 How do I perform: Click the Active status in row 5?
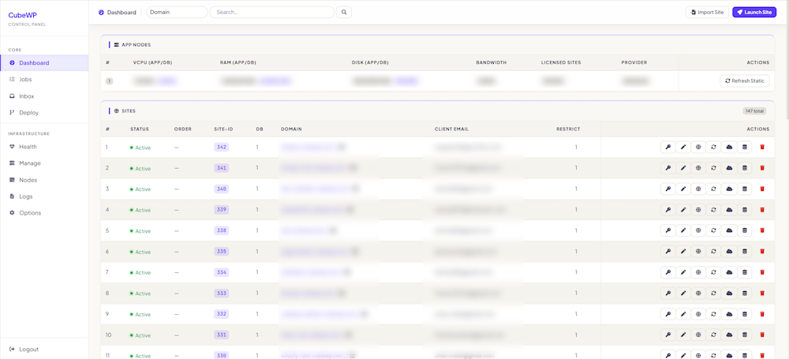(140, 230)
